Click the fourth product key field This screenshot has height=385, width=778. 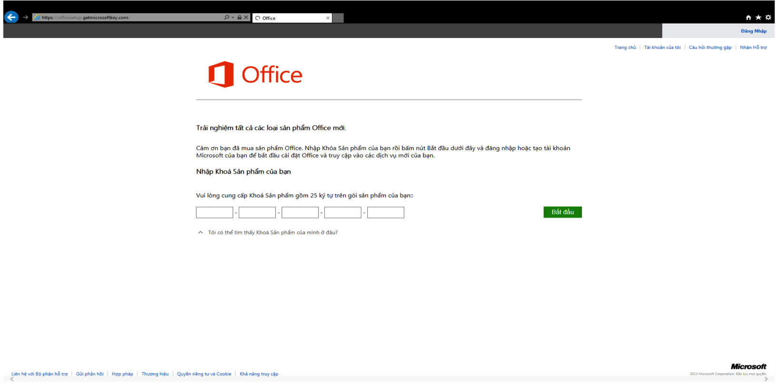coord(343,212)
